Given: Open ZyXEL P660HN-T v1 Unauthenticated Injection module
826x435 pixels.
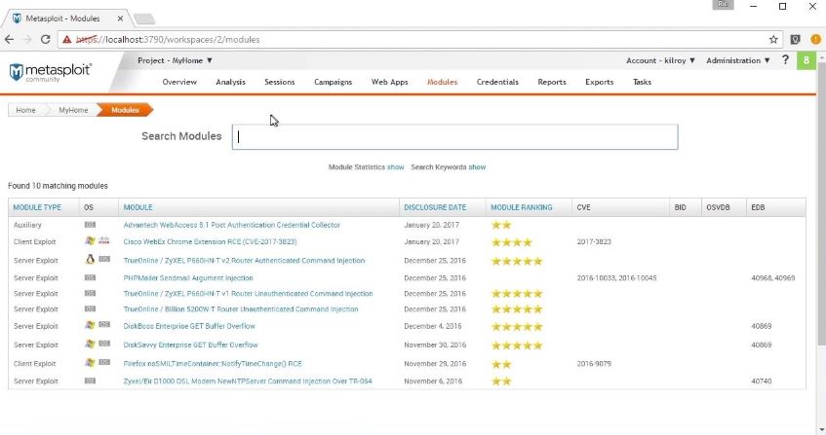Looking at the screenshot, I should click(248, 294).
